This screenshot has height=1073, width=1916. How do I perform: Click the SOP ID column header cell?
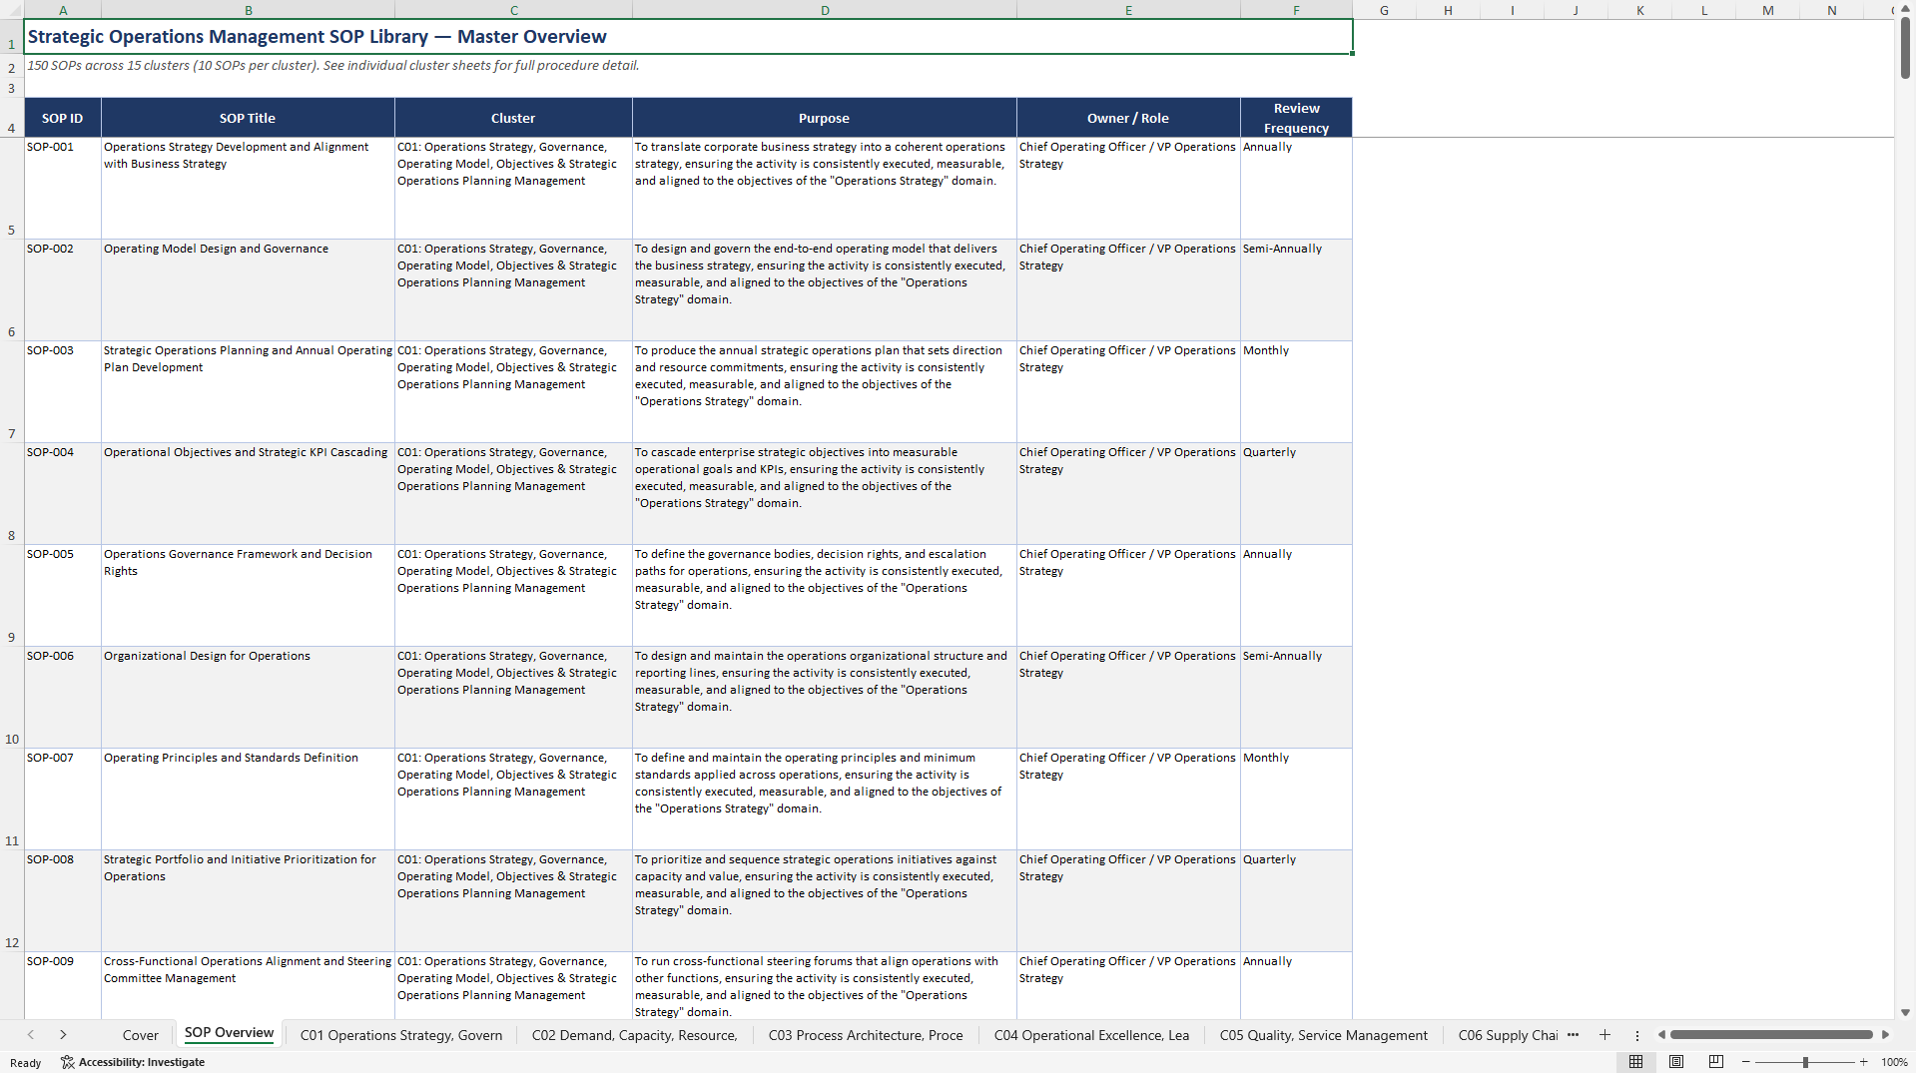coord(63,118)
